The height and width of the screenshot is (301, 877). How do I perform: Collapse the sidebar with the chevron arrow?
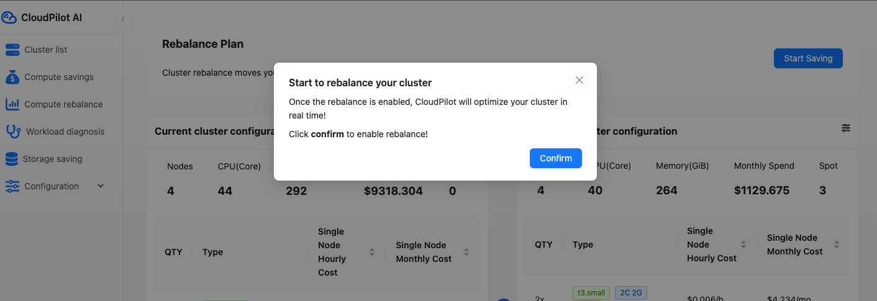pos(123,19)
